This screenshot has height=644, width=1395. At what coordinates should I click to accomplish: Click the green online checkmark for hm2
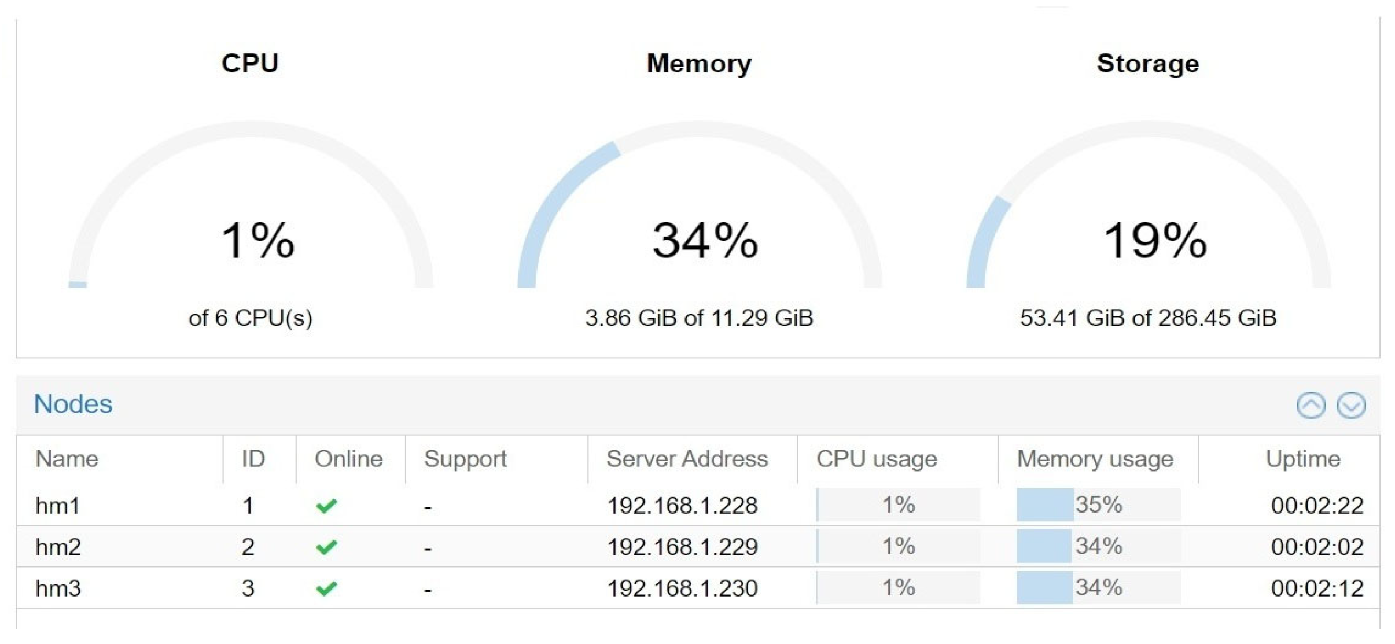tap(326, 547)
